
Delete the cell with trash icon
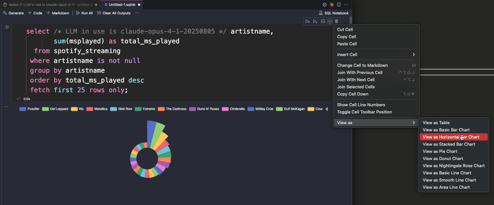pos(337,21)
